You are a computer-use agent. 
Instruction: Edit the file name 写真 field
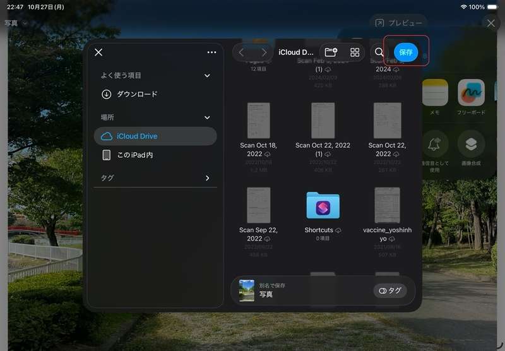point(266,294)
